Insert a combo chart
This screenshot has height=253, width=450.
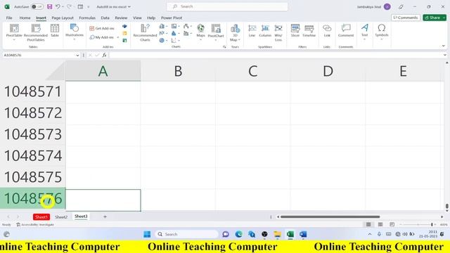click(187, 33)
